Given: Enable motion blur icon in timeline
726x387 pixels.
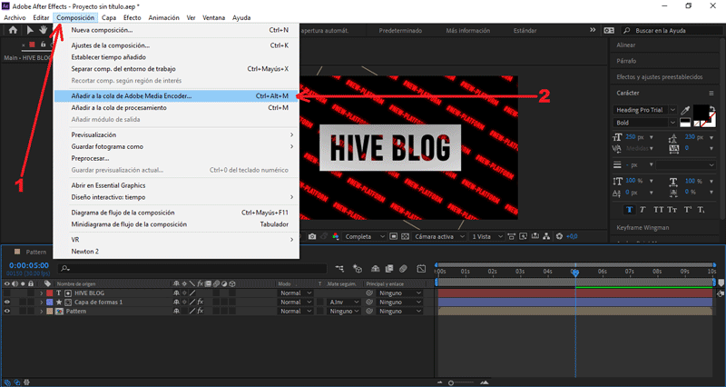Looking at the screenshot, I should tap(403, 268).
